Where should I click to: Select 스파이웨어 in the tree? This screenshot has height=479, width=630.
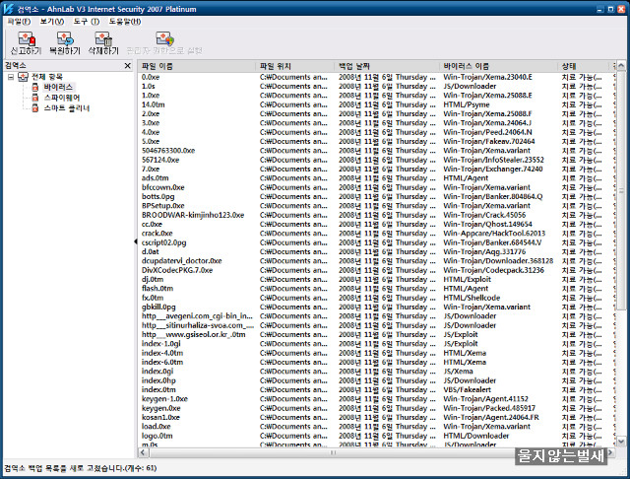tap(62, 98)
